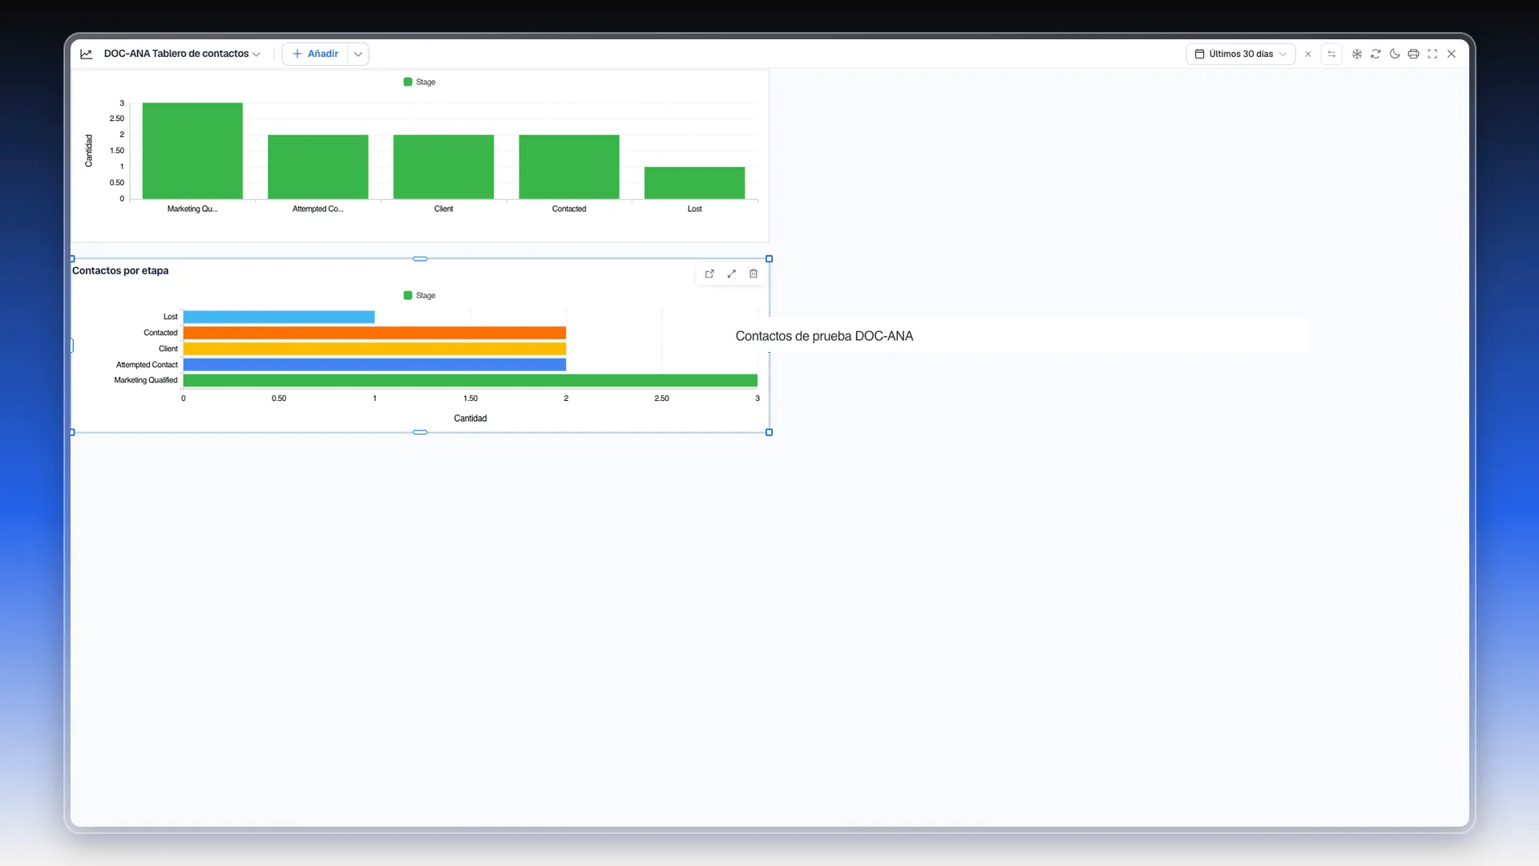Image resolution: width=1539 pixels, height=866 pixels.
Task: Refresh the dashboard with circular arrows icon
Action: coord(1375,54)
